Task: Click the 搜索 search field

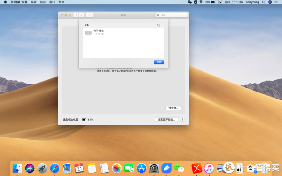Action: pos(172,15)
